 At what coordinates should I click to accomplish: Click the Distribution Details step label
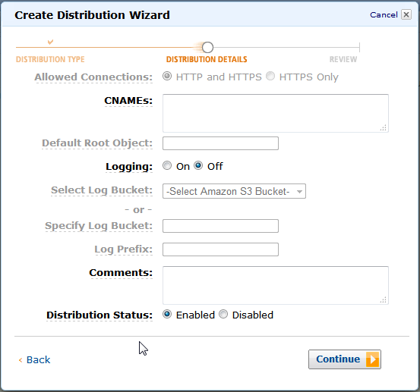pyautogui.click(x=207, y=59)
